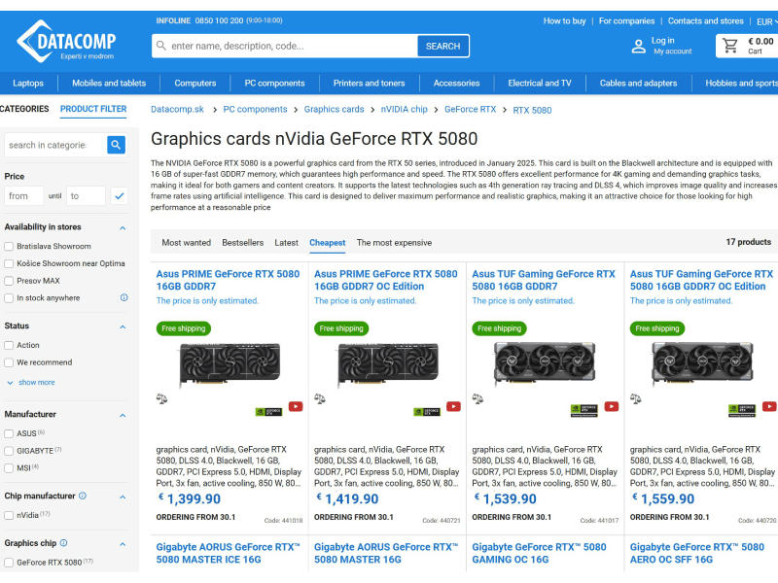Open Cables and adapters menu
The image size is (778, 583).
click(638, 84)
